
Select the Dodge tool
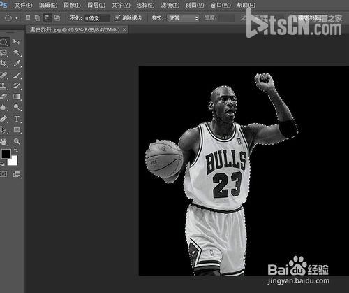(x=17, y=107)
